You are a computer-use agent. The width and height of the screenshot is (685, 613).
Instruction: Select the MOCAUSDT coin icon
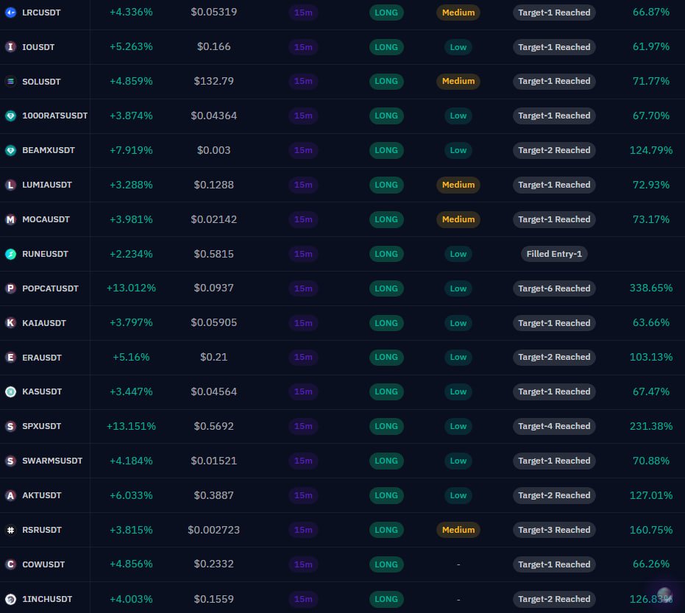pyautogui.click(x=10, y=219)
